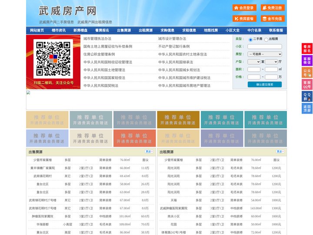The width and height of the screenshot is (313, 235).
Task: Click the QR code image
Action: (53, 59)
